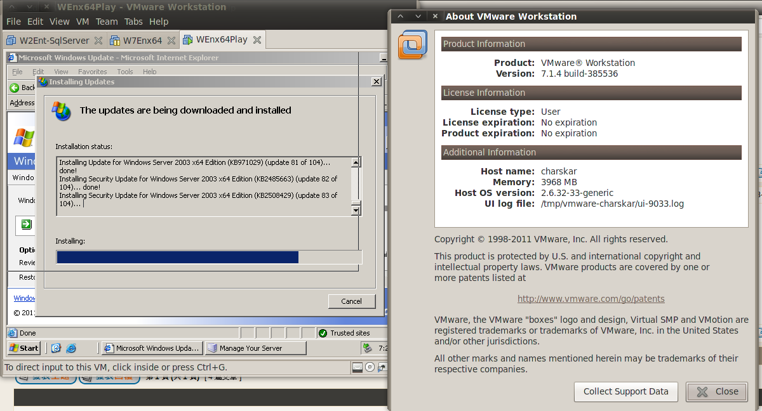Open the Tabs menu
Screen dimensions: 762x411
pos(133,22)
